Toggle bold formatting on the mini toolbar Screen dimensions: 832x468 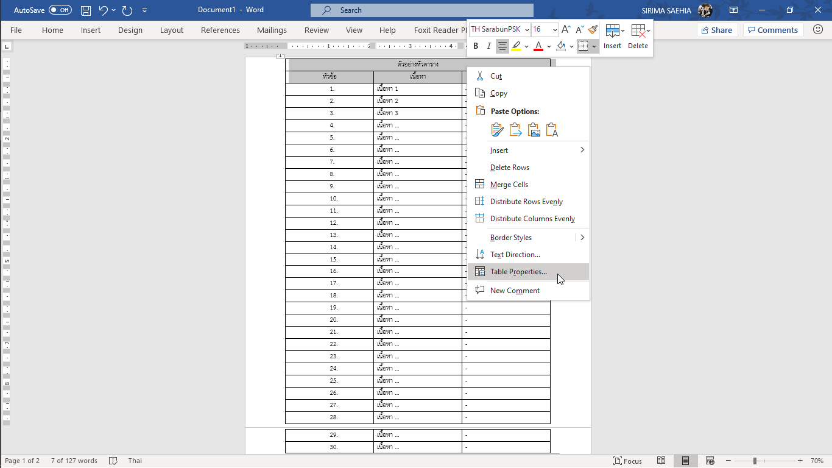(x=475, y=46)
